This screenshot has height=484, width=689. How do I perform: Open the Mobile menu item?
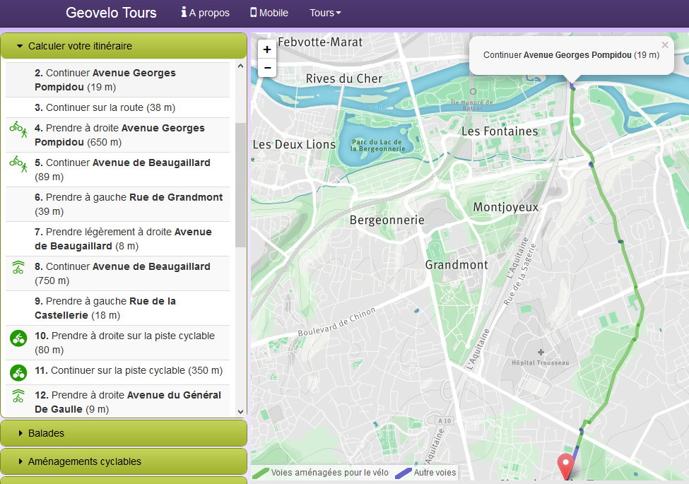(269, 13)
